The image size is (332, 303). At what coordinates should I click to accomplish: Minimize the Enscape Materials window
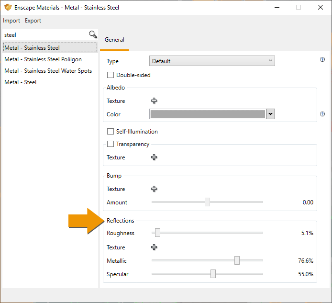click(x=277, y=7)
